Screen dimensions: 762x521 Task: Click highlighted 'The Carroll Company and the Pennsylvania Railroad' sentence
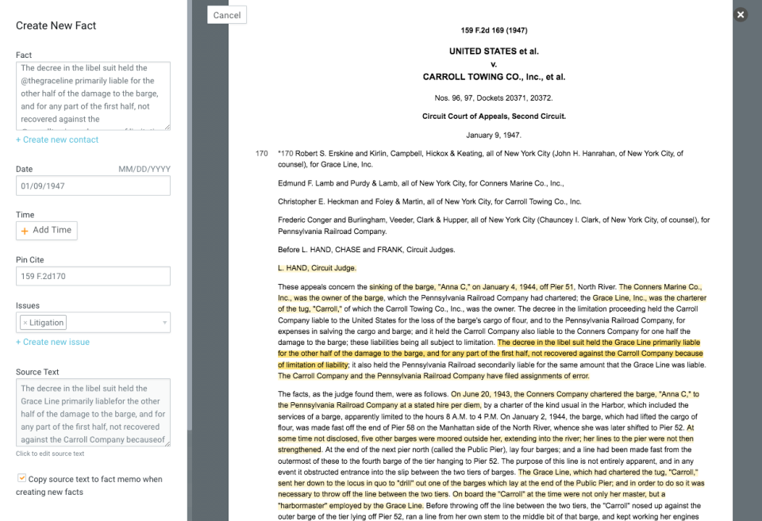point(433,376)
